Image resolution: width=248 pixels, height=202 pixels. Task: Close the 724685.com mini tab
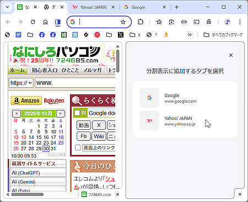tap(117, 194)
